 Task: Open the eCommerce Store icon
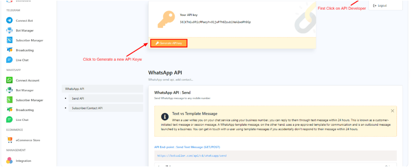[x=10, y=140]
